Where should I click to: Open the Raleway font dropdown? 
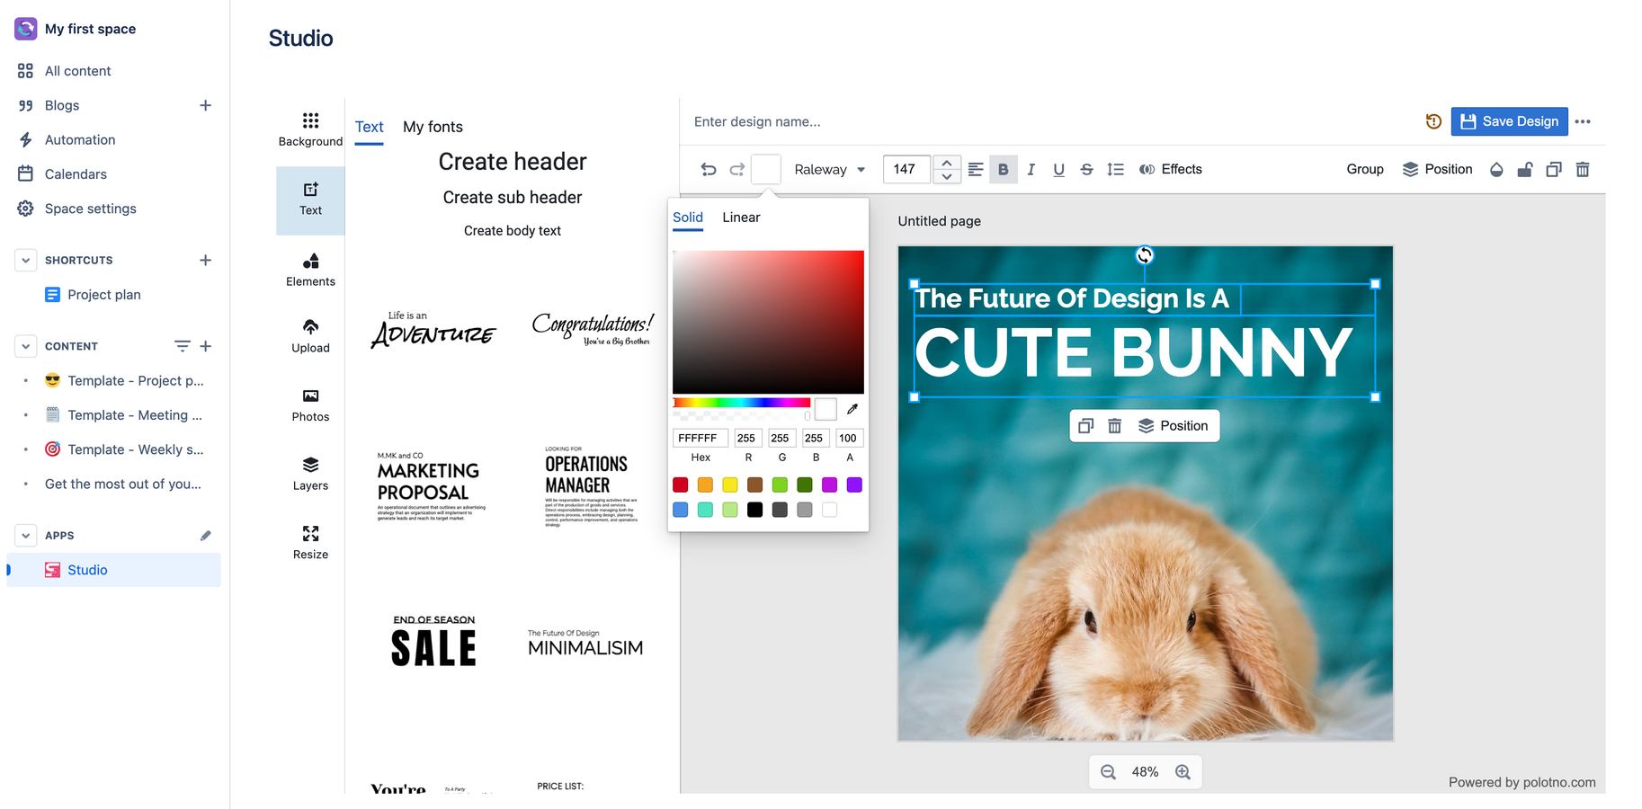tap(830, 169)
